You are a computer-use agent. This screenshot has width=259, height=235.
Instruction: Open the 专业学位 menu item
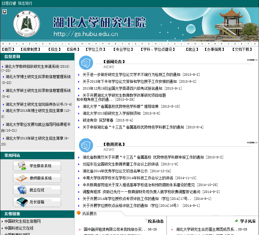pyautogui.click(x=123, y=49)
